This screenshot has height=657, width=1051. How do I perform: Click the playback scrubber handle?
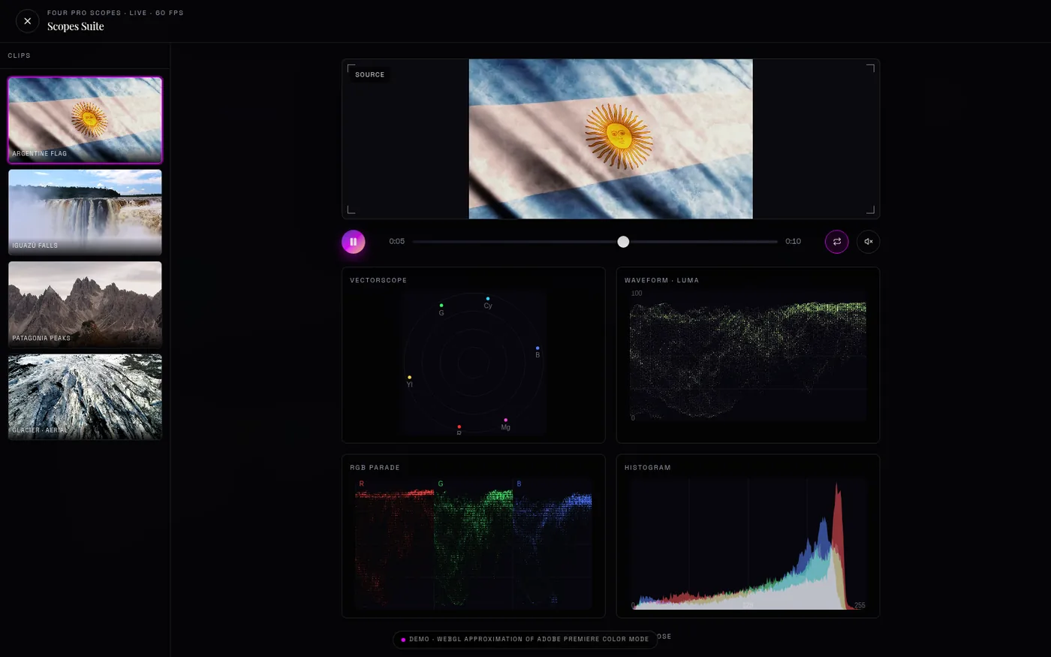click(623, 242)
